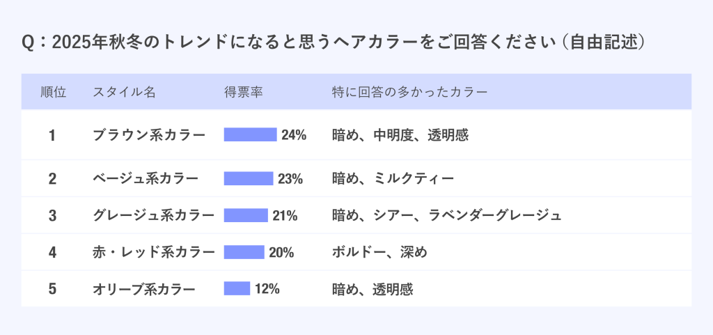Viewport: 713px width, 335px height.
Task: Click the rank number 5 cell
Action: (52, 289)
